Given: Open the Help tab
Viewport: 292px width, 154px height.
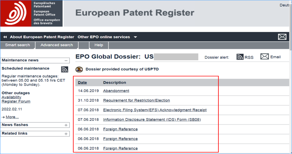Looking at the screenshot, I should [99, 45].
